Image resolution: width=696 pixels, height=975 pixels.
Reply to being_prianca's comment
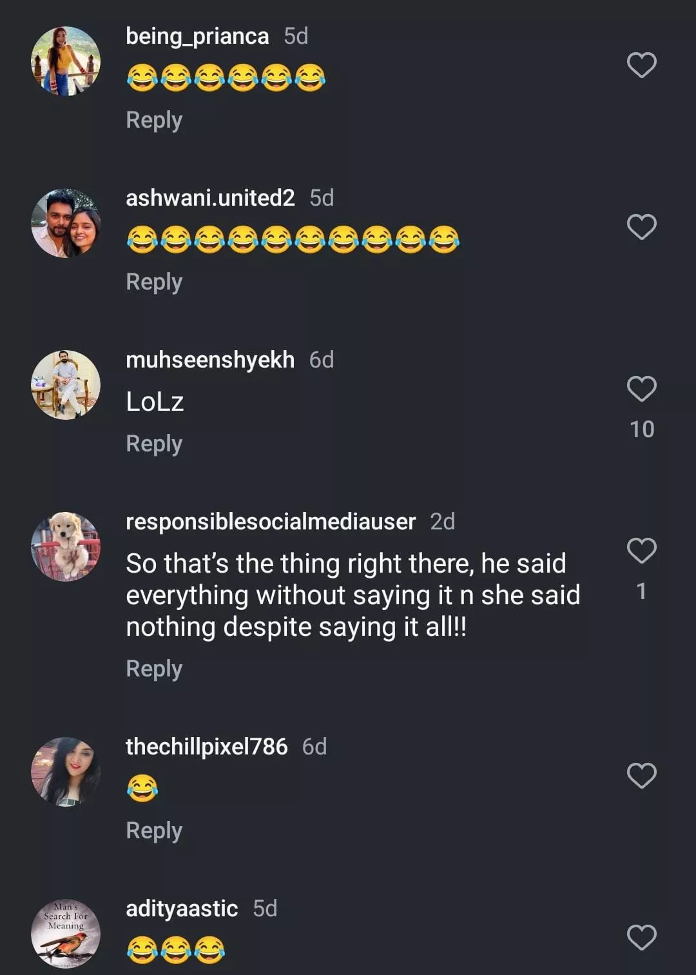154,121
